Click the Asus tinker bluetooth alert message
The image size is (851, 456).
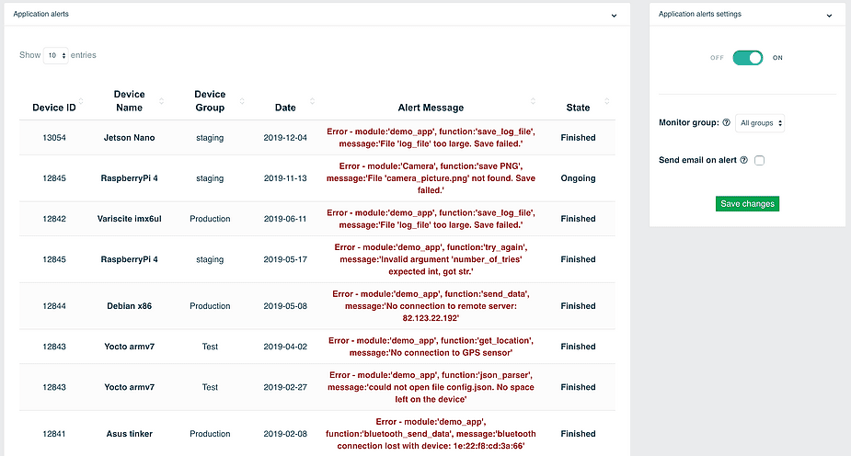[x=431, y=434]
